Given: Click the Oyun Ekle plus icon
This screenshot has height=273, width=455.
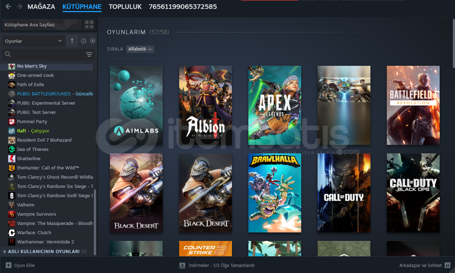Looking at the screenshot, I should pos(9,265).
